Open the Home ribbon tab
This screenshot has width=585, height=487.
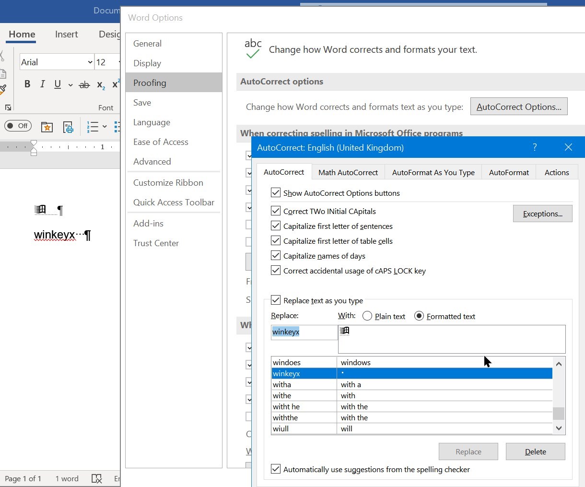(x=22, y=35)
